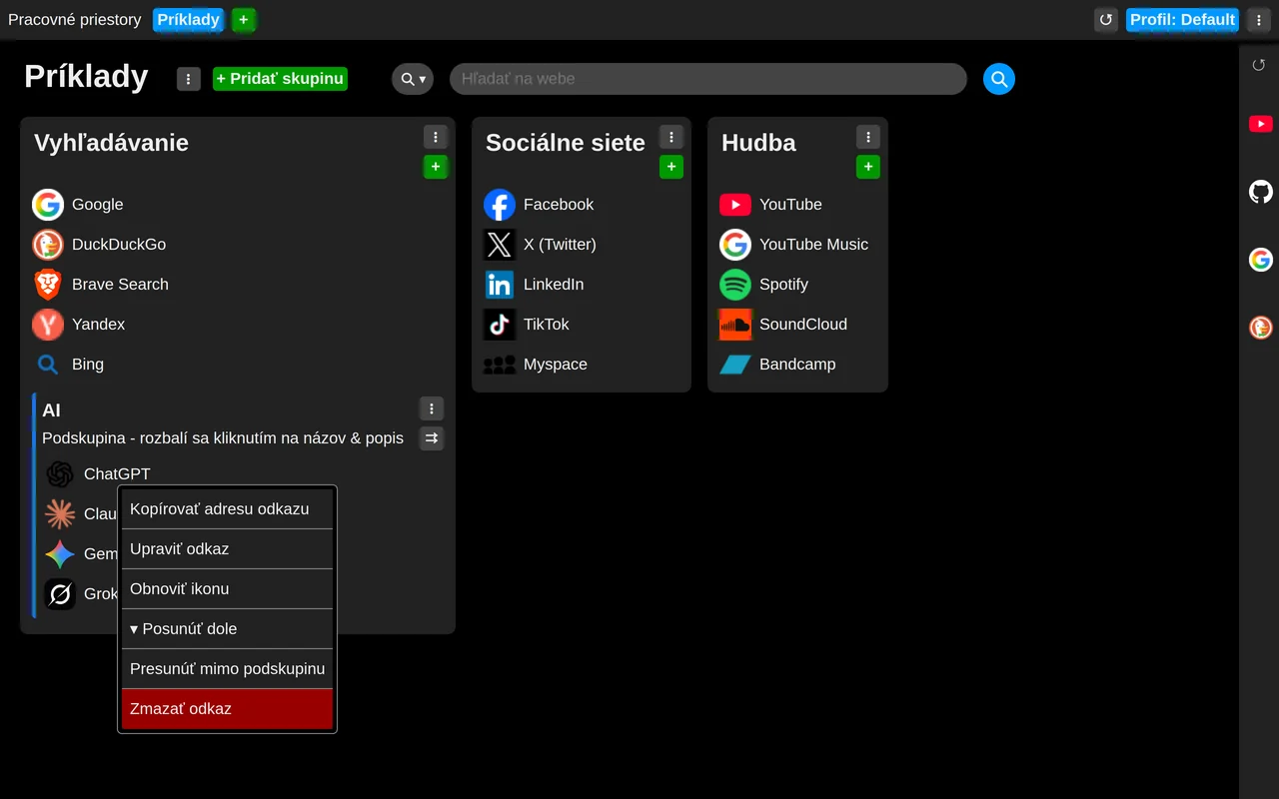
Task: Click the Brave Search lion icon
Action: pos(48,285)
